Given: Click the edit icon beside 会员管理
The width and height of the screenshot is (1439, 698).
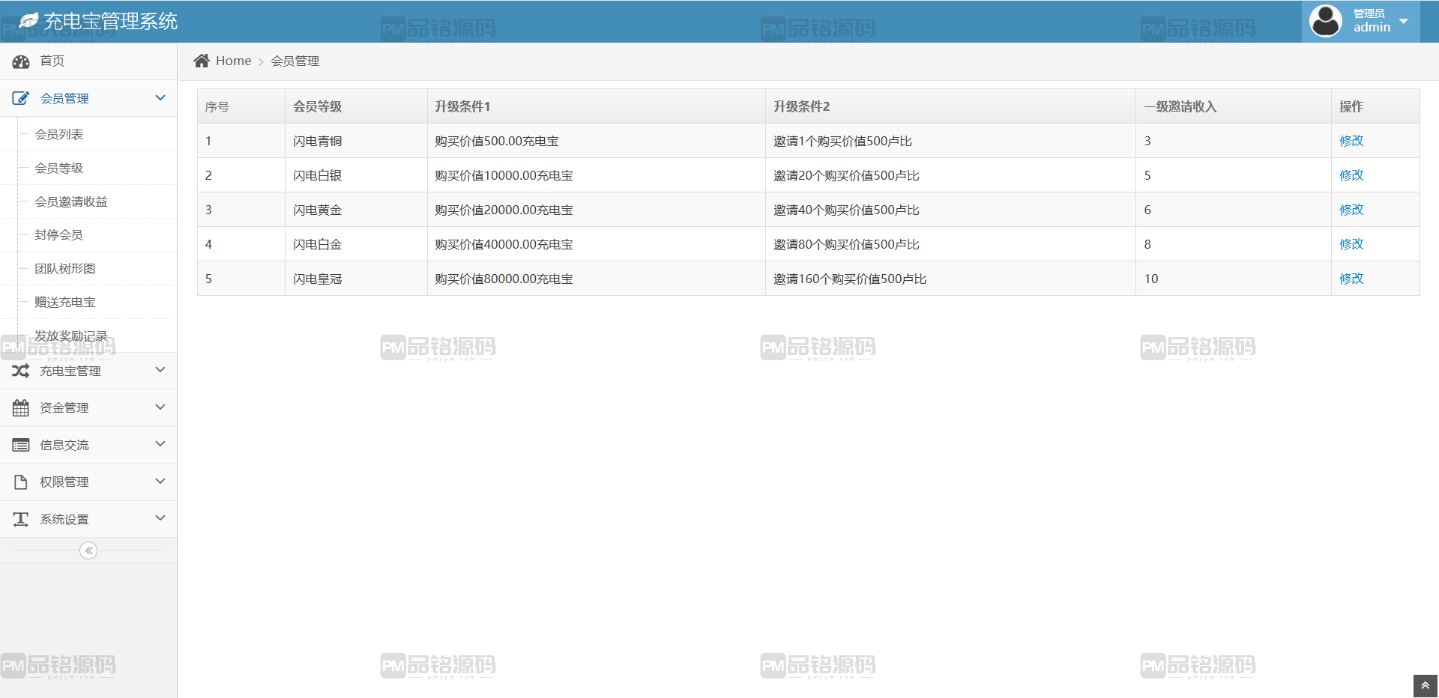Looking at the screenshot, I should [x=21, y=98].
